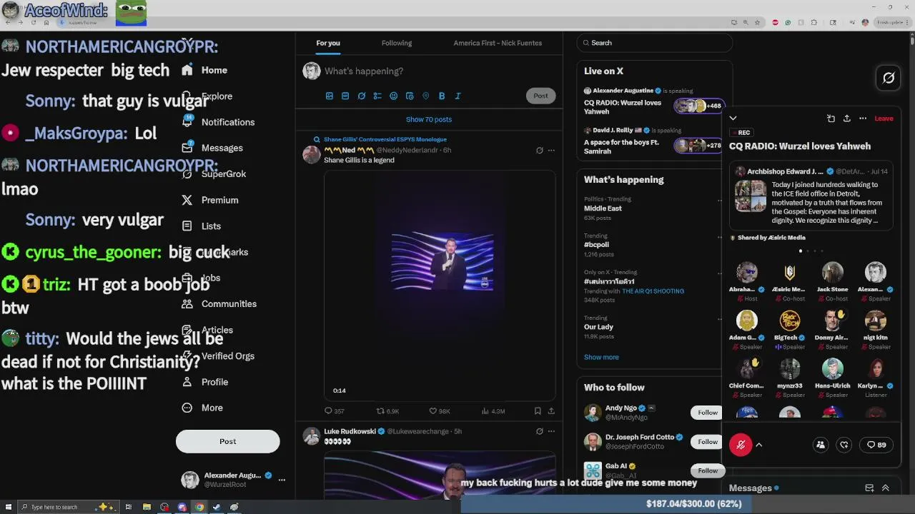Click the composer Post button
915x514 pixels.
(540, 96)
